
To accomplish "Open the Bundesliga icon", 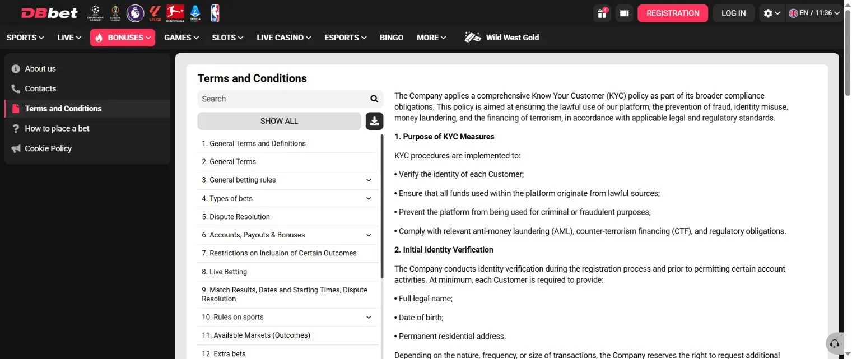I will [175, 13].
